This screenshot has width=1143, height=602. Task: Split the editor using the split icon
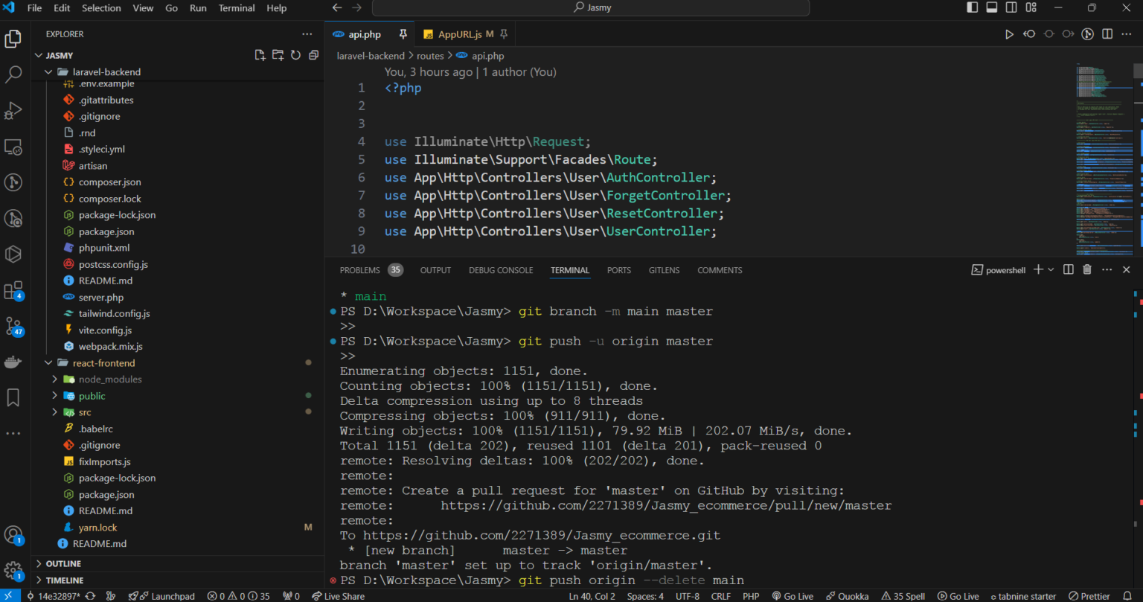coord(1108,33)
